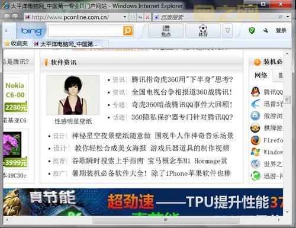Image resolution: width=296 pixels, height=228 pixels.
Task: Click the vertical scrollbar thumb
Action: [x=287, y=99]
